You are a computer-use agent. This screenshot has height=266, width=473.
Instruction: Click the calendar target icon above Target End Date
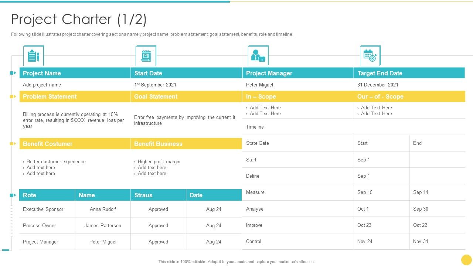click(x=370, y=56)
